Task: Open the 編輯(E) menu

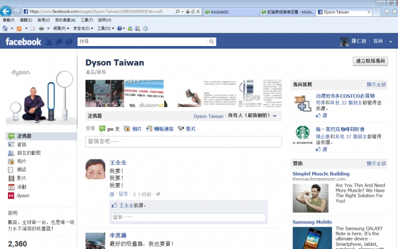Action: (x=26, y=20)
